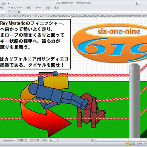Click the Quick Access Toolbar document icon
This screenshot has width=147, height=147.
[x=4, y=3]
